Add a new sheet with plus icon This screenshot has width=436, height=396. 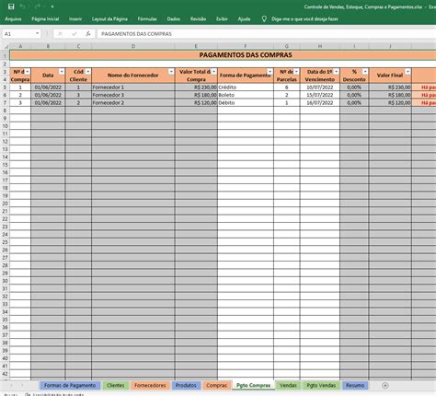[385, 386]
